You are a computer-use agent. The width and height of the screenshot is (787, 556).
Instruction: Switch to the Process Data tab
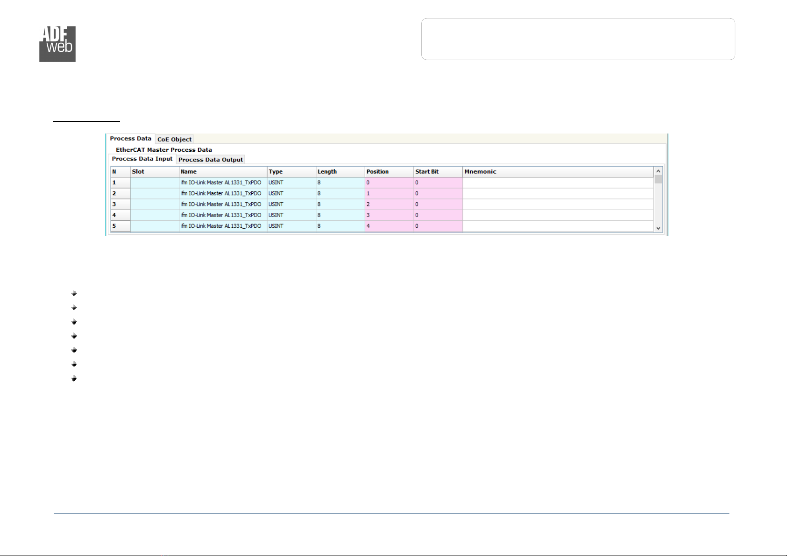(x=131, y=139)
